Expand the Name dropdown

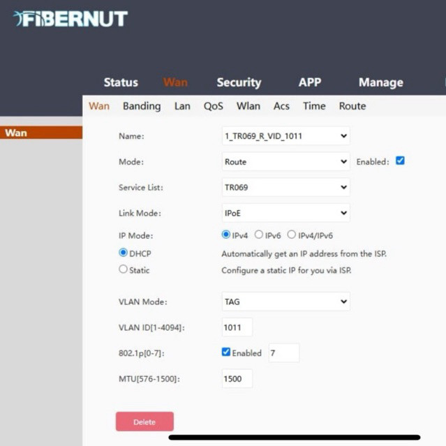tap(285, 136)
